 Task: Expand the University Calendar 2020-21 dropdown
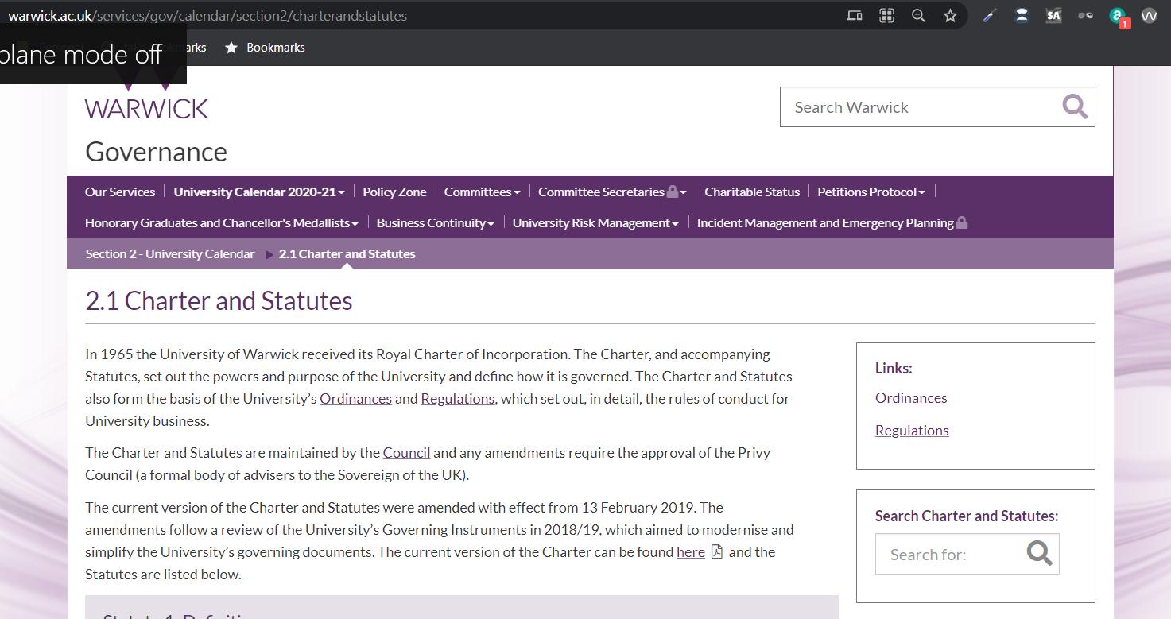tap(259, 192)
